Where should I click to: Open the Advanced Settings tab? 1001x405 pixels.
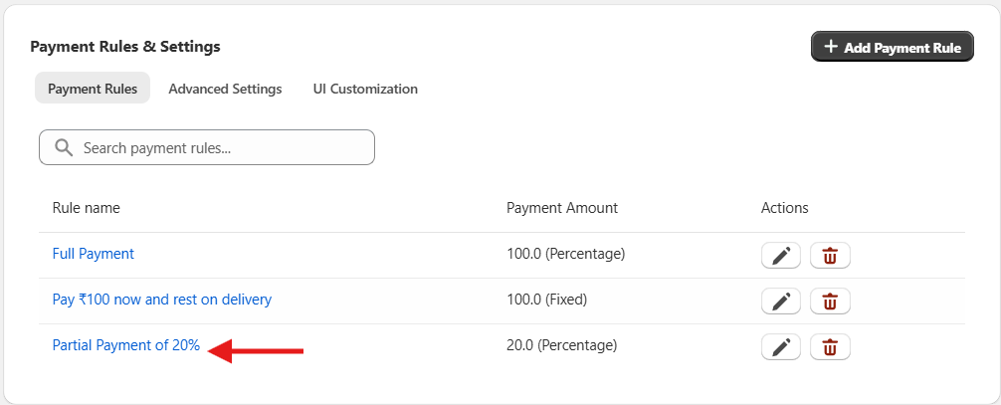point(225,89)
